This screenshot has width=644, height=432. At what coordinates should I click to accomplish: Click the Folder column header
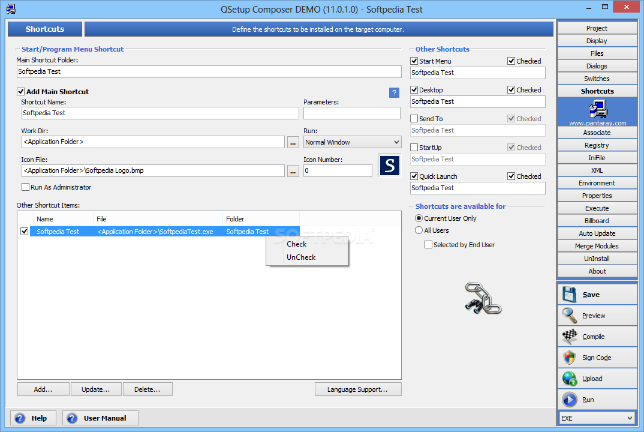pos(261,219)
